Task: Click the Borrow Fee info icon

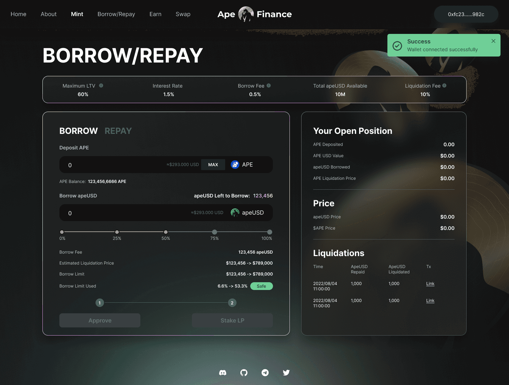Action: pyautogui.click(x=269, y=85)
